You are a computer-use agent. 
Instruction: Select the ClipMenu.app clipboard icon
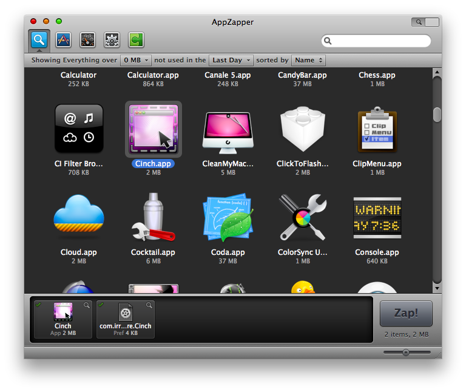click(x=377, y=129)
